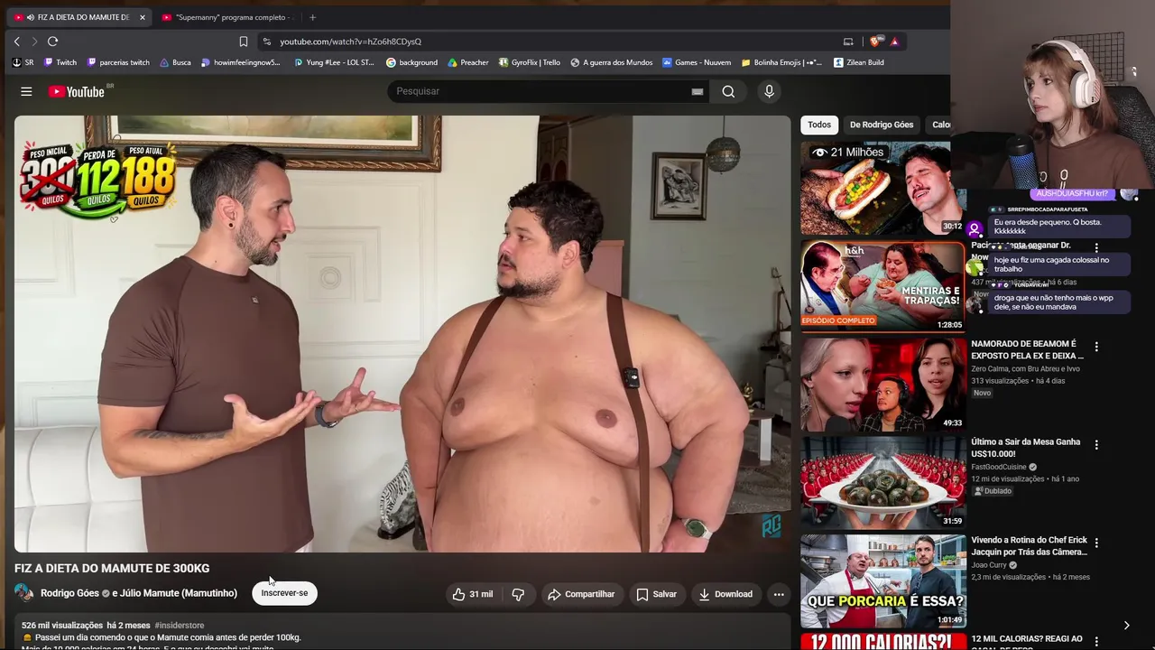
Task: Select the 'De Rodrigo Góes' filter chip
Action: pos(882,125)
